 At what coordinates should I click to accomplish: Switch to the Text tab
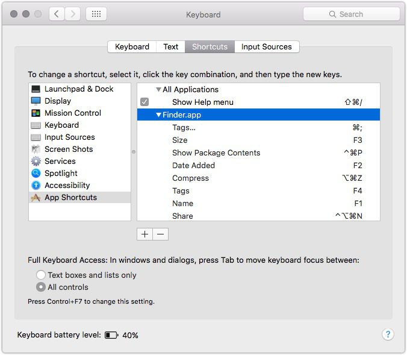[170, 47]
